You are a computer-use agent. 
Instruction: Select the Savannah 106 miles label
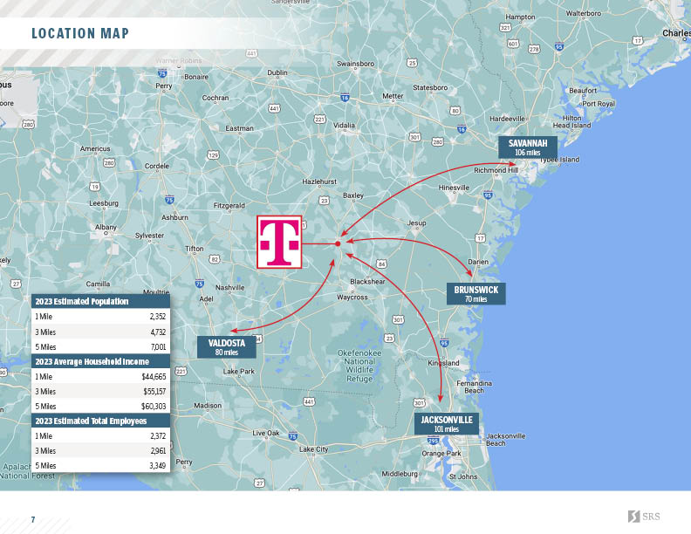coord(528,147)
